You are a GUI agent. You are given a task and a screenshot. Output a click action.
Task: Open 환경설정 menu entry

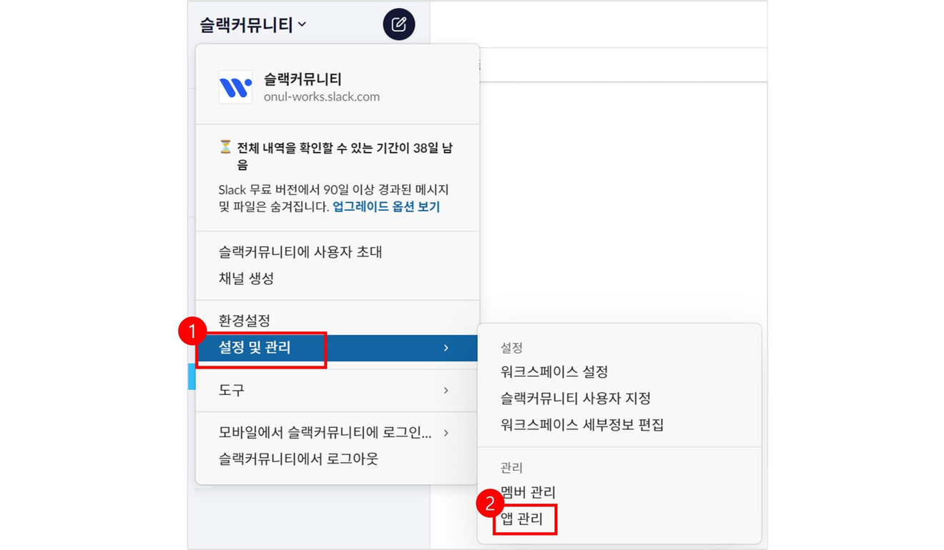(338, 321)
